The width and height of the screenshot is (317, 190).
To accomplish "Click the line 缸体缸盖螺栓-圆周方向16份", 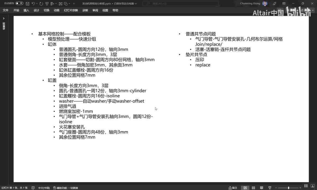I will 86,70.
